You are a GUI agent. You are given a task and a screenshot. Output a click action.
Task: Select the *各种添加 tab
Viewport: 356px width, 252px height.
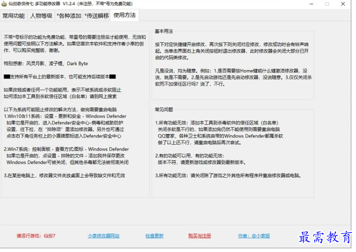[69, 16]
